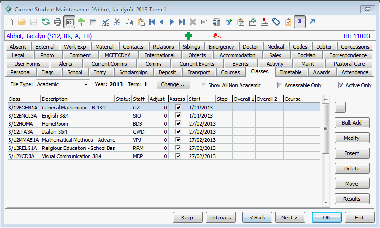Switch to the Medical tab
Screen dimensions: 380x228
276,47
